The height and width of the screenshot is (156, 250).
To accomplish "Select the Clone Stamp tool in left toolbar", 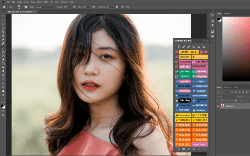I will (3, 51).
